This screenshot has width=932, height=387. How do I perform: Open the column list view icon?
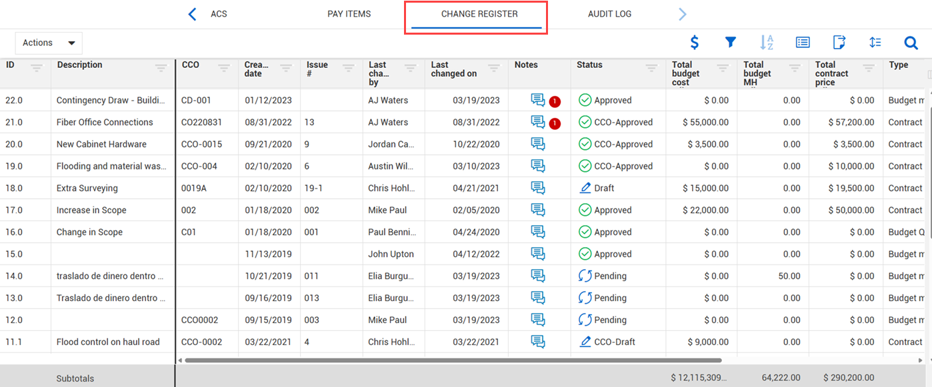click(803, 43)
